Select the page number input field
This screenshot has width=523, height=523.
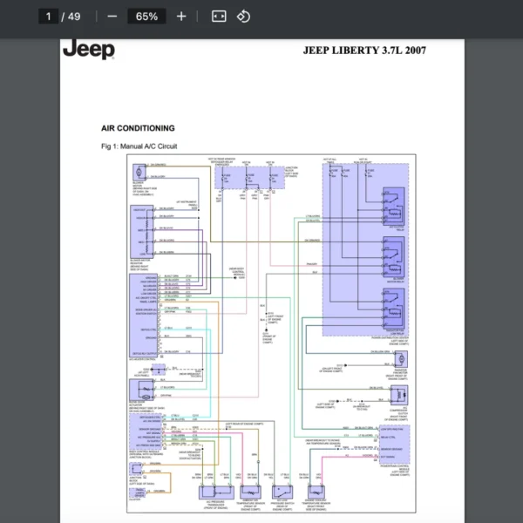pyautogui.click(x=49, y=17)
